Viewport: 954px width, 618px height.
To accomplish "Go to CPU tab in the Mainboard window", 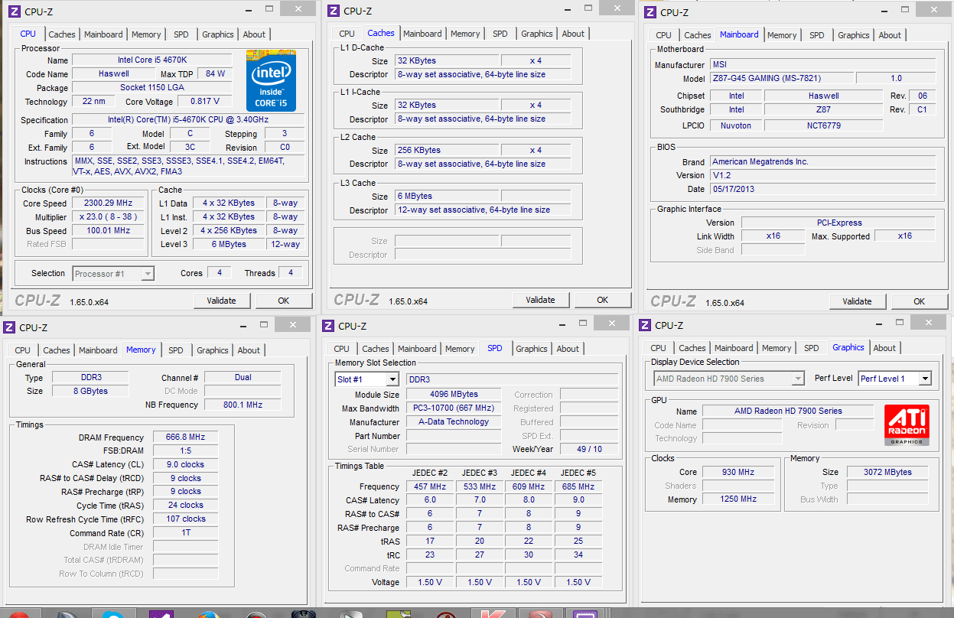I will 663,35.
